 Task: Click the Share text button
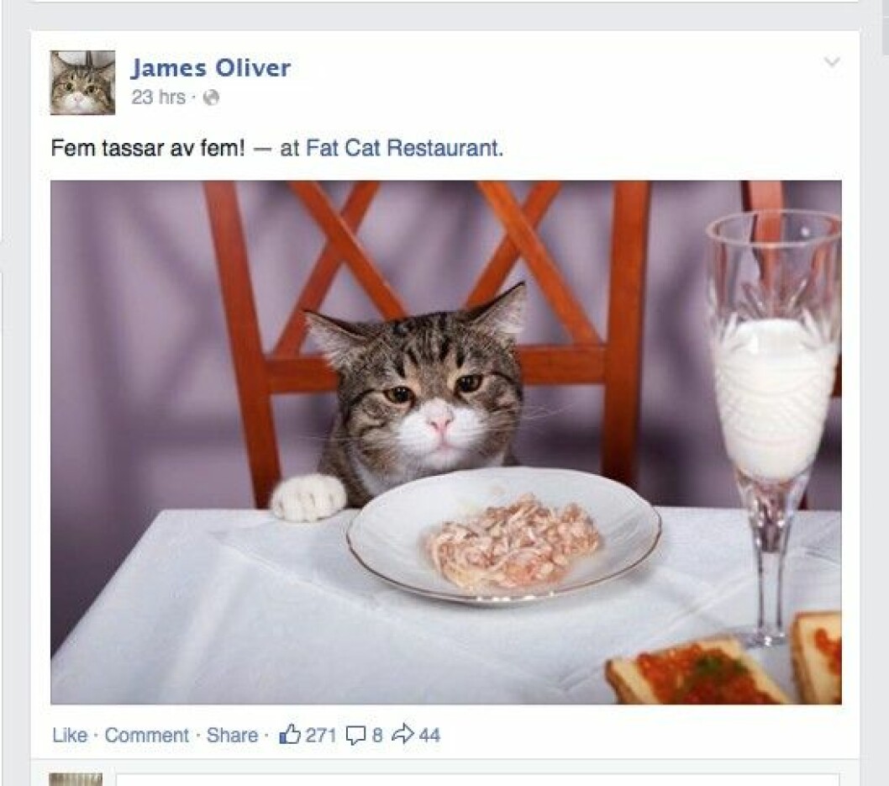click(232, 735)
